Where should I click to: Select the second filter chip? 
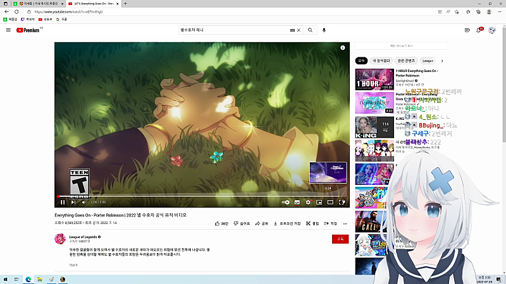point(381,61)
